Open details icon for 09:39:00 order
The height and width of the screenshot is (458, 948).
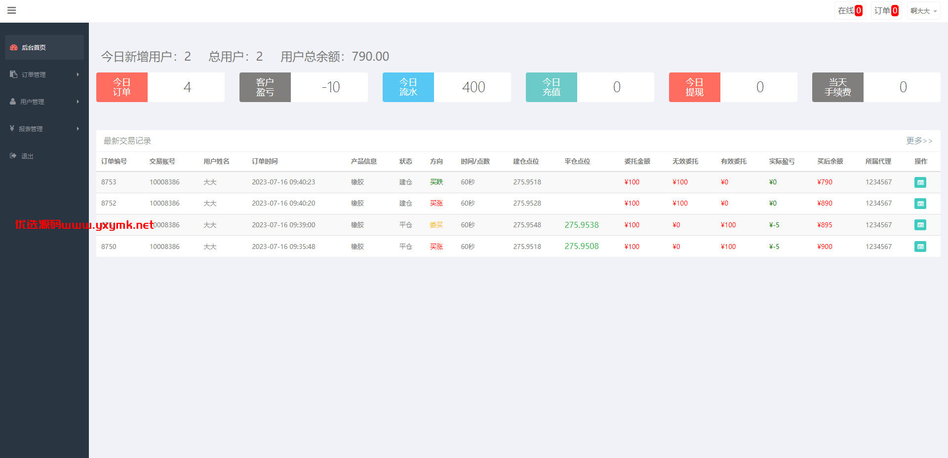point(920,225)
